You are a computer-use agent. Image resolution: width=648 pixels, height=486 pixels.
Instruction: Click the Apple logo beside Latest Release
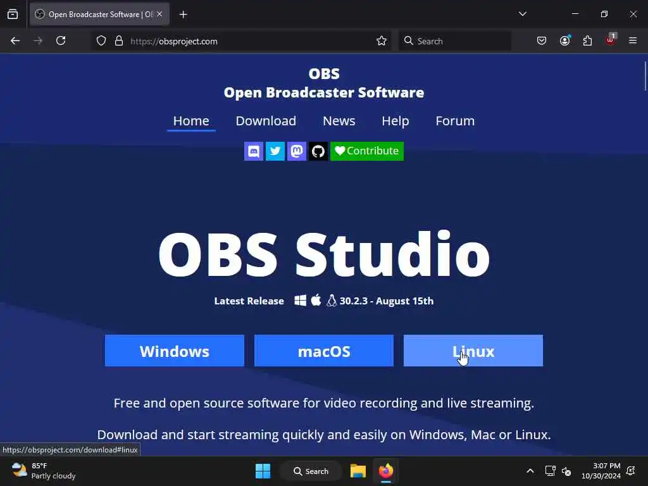[x=316, y=300]
